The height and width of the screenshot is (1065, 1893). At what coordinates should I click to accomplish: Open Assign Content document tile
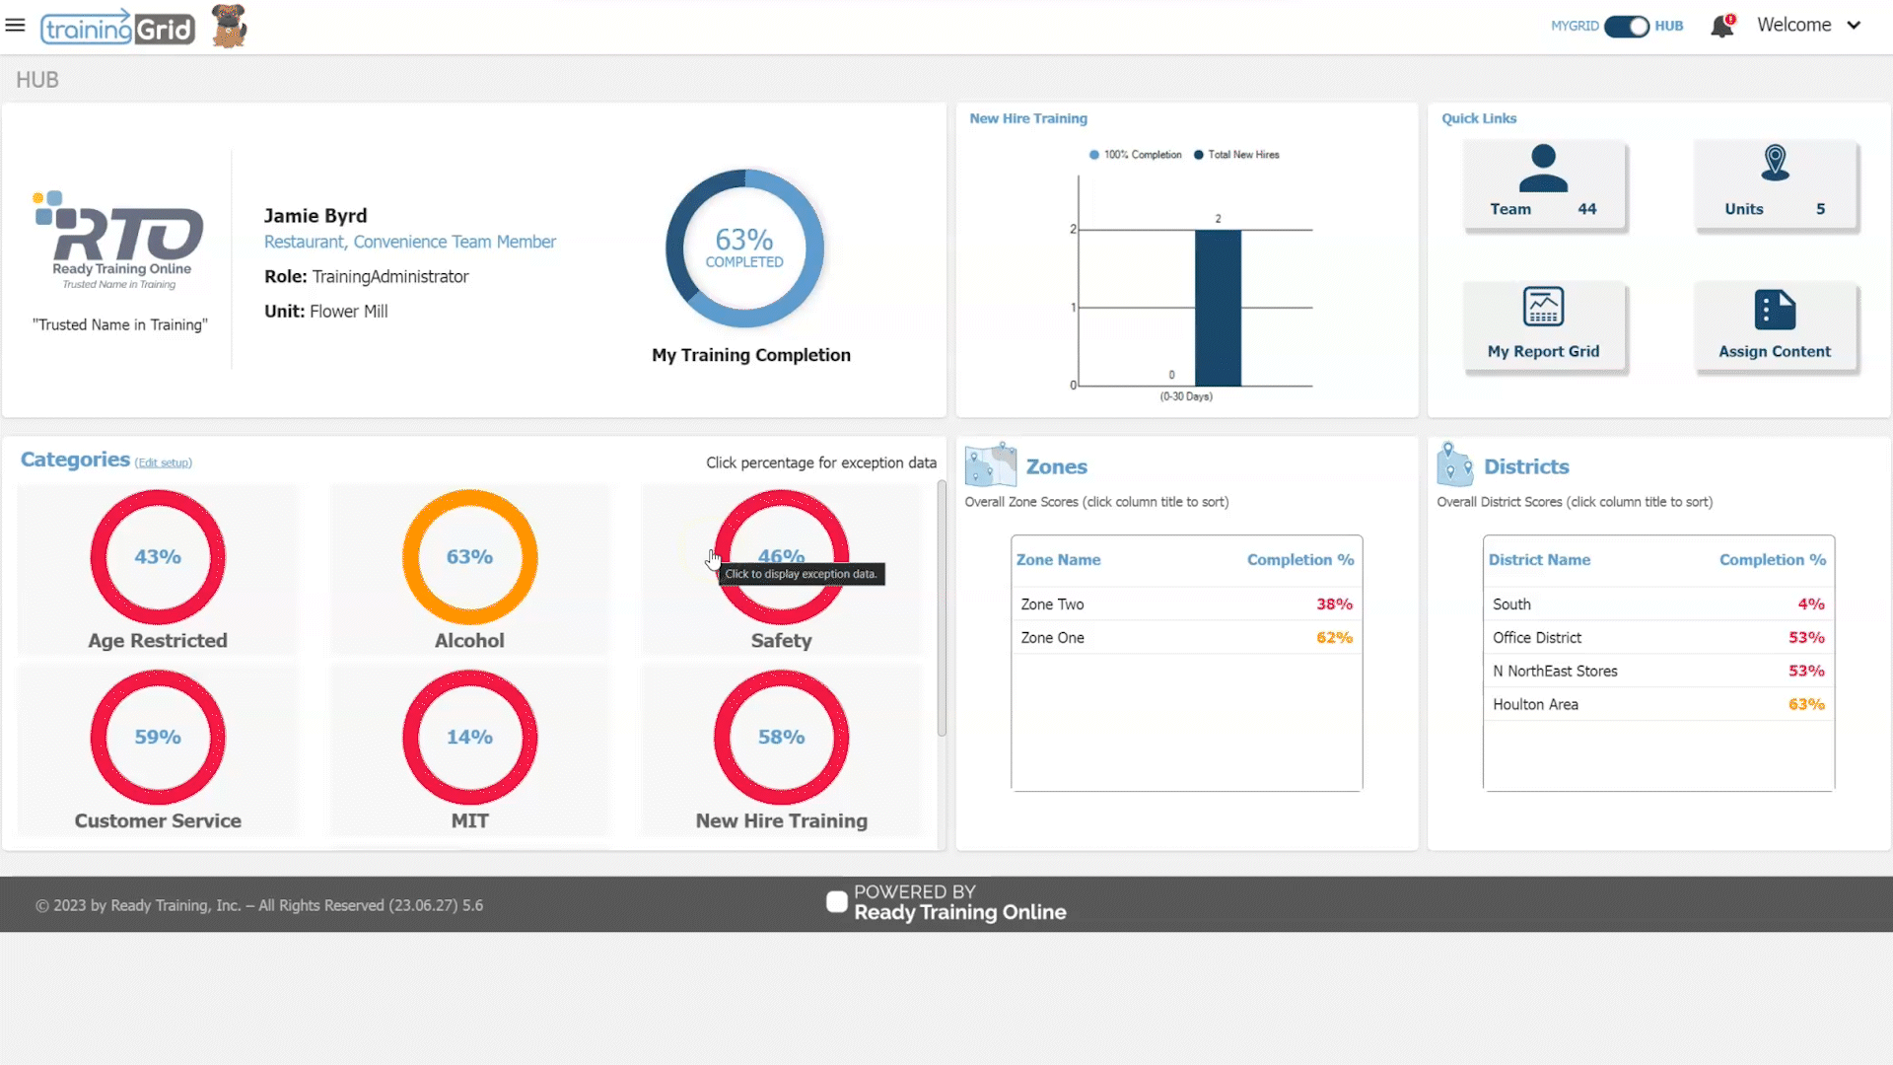(1775, 326)
